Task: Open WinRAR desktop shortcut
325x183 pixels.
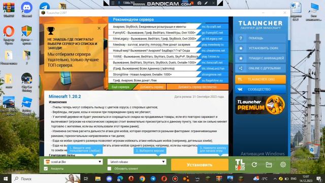Action: coord(9,9)
